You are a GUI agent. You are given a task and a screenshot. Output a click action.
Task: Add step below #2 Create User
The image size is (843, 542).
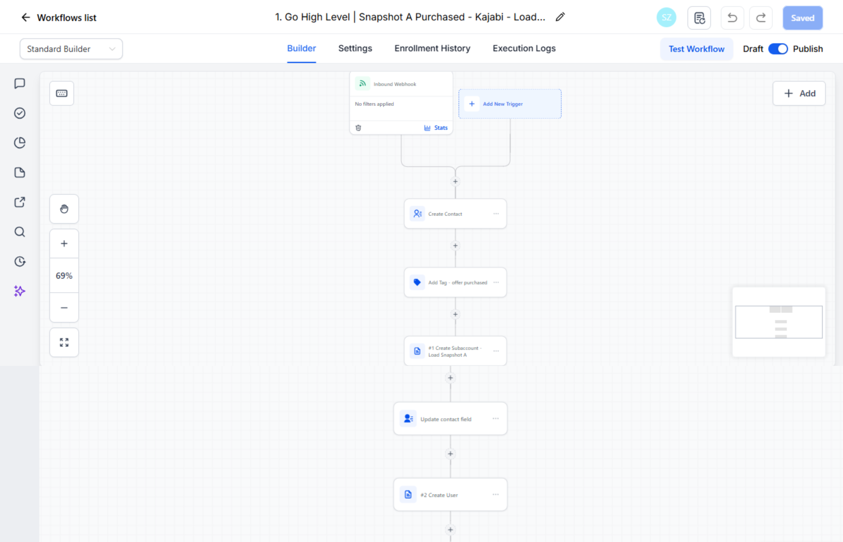pos(450,530)
